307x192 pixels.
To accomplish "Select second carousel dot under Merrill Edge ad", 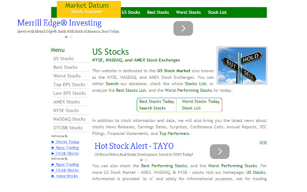I will 71,37.
